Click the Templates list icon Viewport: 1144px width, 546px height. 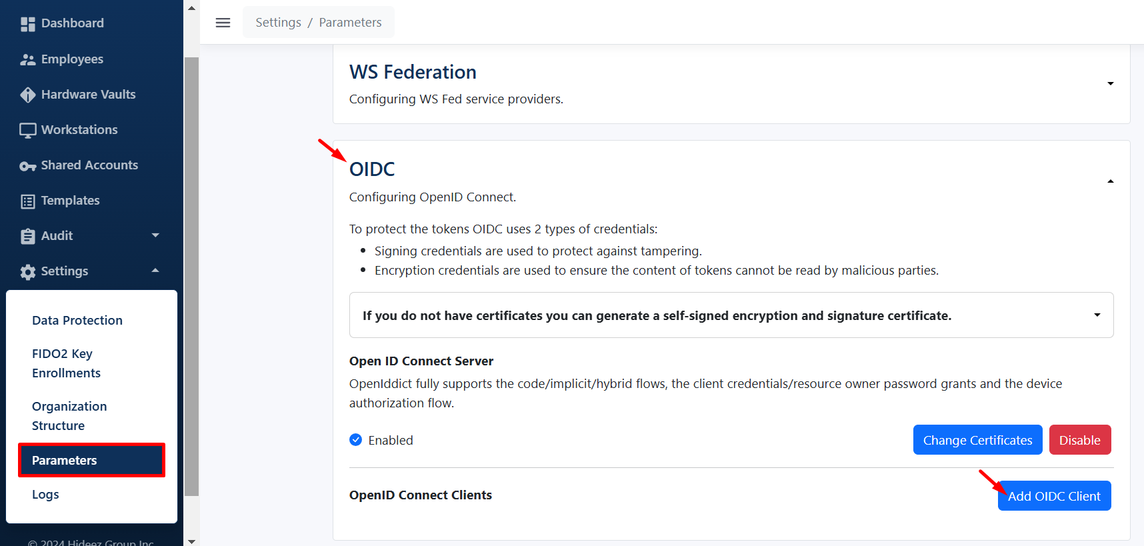pyautogui.click(x=27, y=201)
